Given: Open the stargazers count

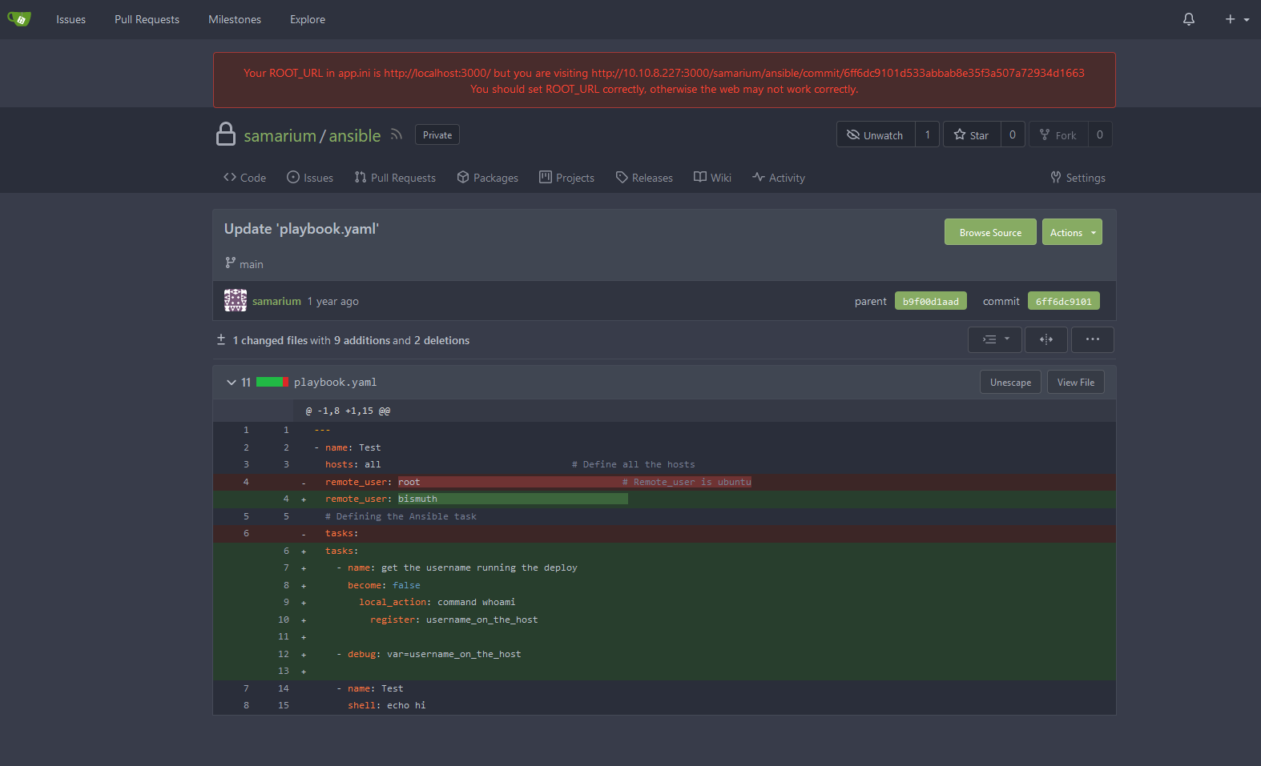Looking at the screenshot, I should [1013, 134].
